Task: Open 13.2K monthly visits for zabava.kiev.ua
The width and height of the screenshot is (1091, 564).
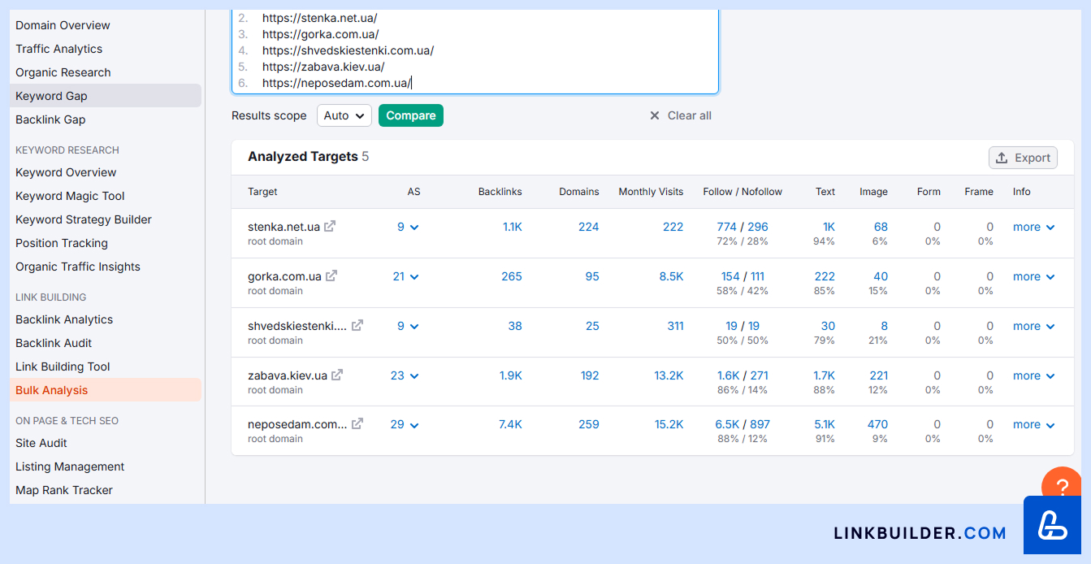Action: pos(669,375)
